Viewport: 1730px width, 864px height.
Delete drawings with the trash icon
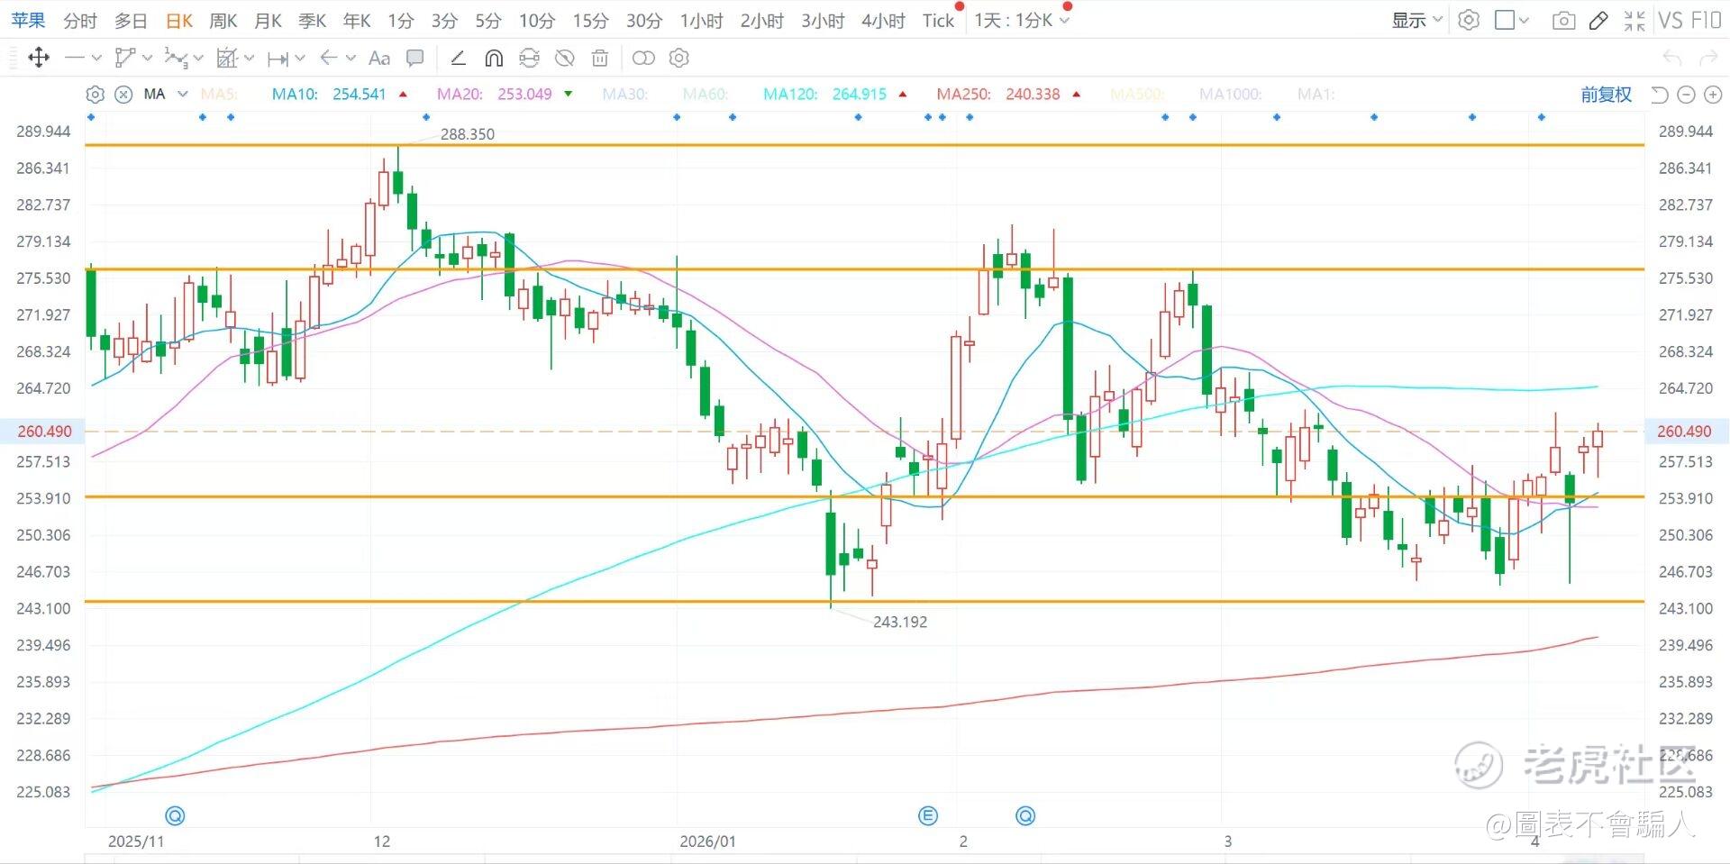[x=599, y=59]
